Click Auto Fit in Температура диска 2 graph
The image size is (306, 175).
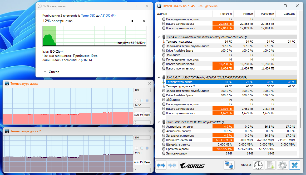pos(138,162)
